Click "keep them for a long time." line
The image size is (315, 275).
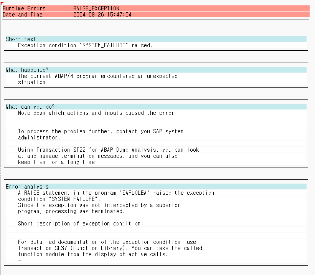point(58,162)
